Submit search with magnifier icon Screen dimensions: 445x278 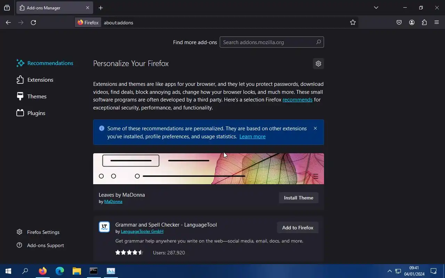click(x=318, y=42)
